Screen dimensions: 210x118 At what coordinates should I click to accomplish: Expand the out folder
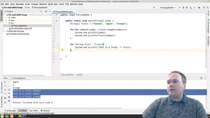click(x=7, y=20)
